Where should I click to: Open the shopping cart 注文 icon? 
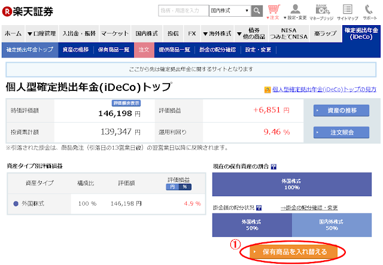click(273, 12)
